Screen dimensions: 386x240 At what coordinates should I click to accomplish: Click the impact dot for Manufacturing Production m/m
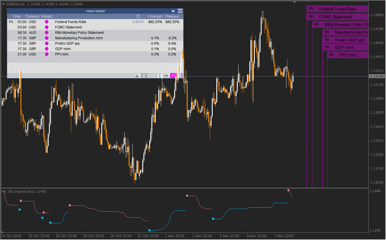coord(47,38)
